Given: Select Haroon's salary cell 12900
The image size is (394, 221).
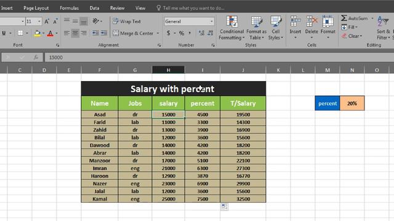Looking at the screenshot, I should pos(168,176).
